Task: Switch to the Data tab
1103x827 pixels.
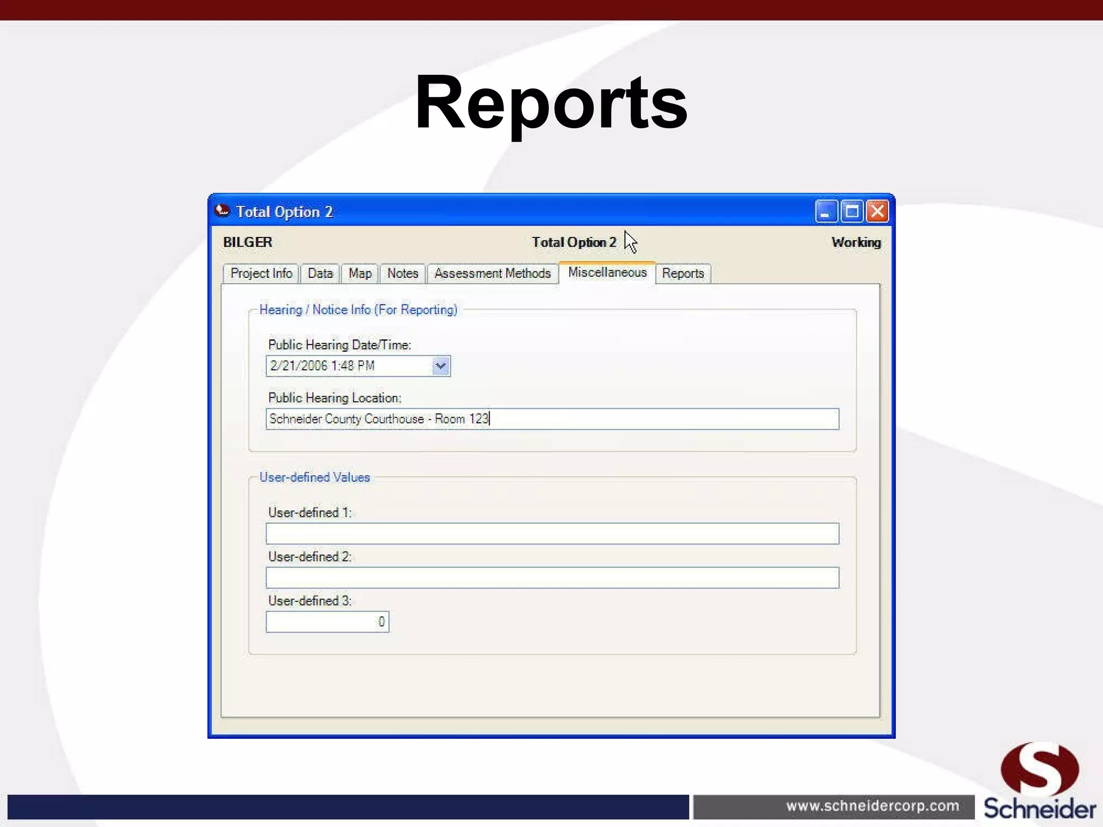Action: [x=320, y=274]
